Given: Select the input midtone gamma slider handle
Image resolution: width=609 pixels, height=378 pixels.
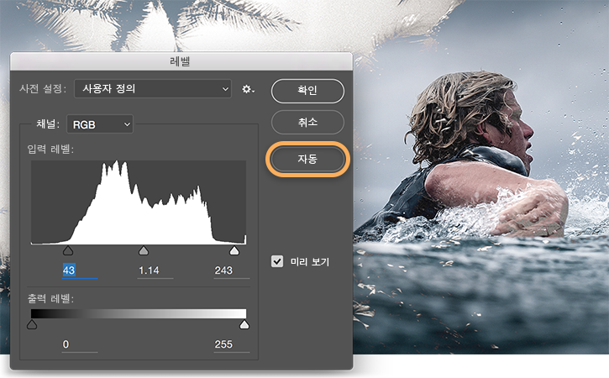Looking at the screenshot, I should [144, 250].
